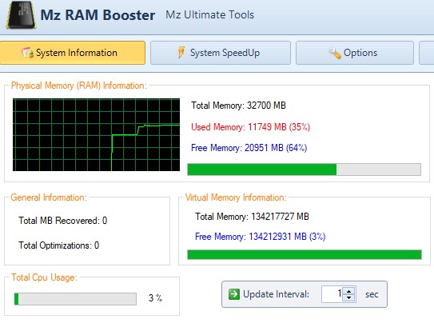The height and width of the screenshot is (323, 434).
Task: Click 'Total Optimizations: 0' text
Action: pos(58,245)
